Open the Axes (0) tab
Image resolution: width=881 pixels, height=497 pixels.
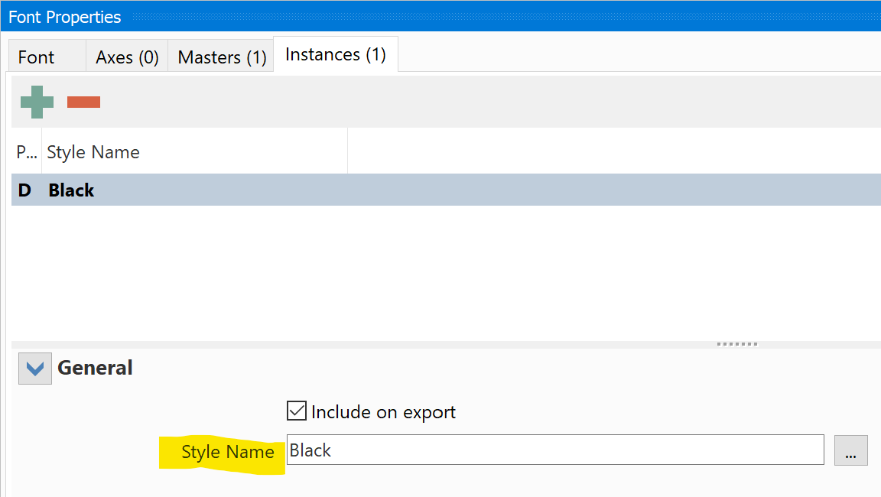127,57
